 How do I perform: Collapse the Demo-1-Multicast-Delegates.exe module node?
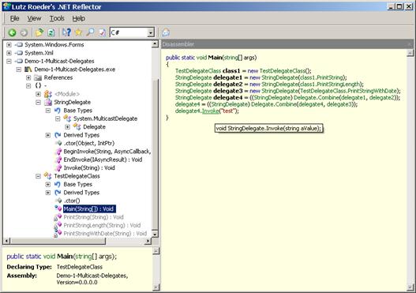coord(19,69)
